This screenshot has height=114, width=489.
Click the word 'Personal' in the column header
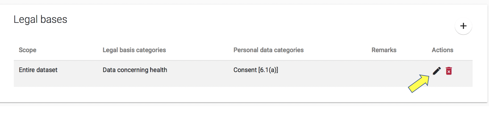pos(245,50)
